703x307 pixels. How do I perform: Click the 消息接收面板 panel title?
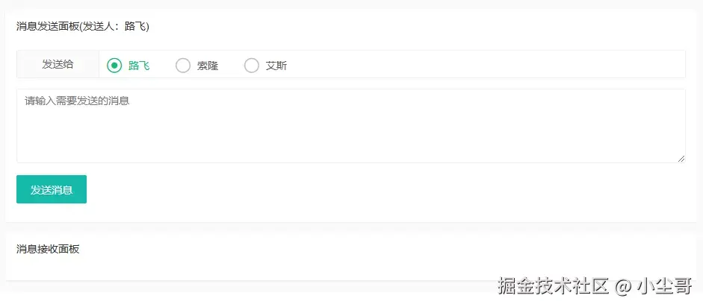[48, 250]
